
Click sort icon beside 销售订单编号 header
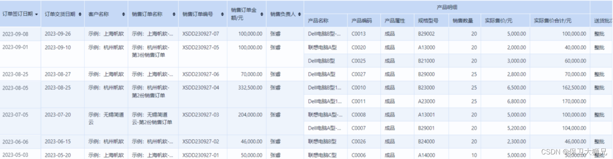pyautogui.click(x=222, y=14)
